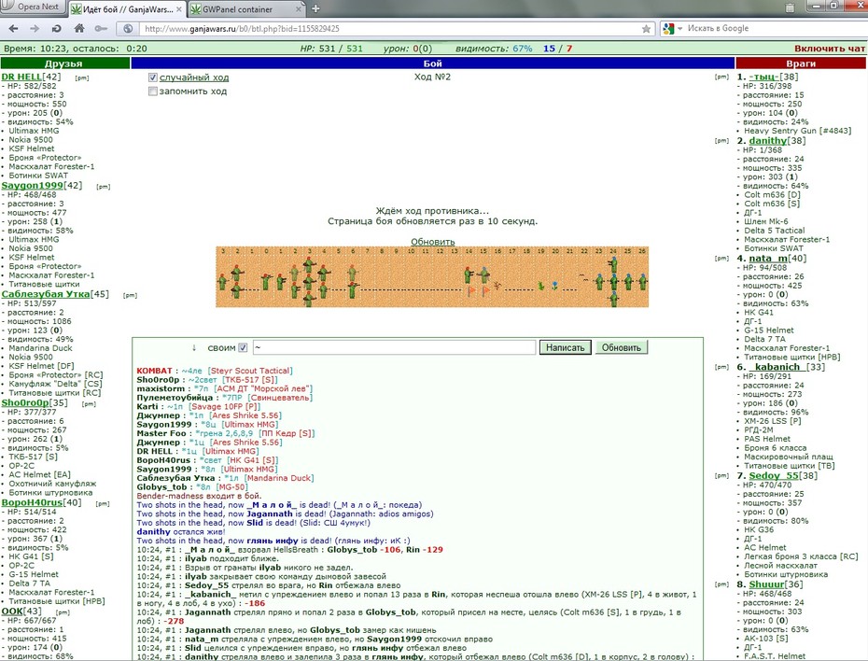Click the globe site-info icon in address bar
This screenshot has height=661, width=868.
[x=128, y=29]
